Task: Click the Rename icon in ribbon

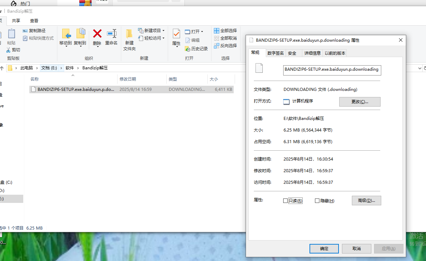Action: click(x=111, y=34)
